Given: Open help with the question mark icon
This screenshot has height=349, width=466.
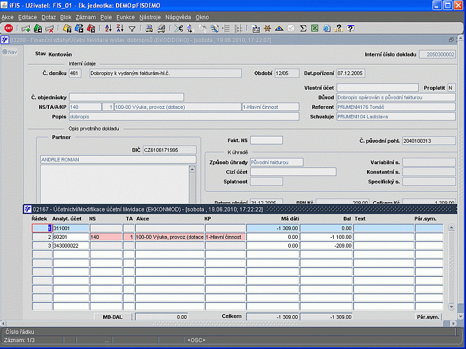Looking at the screenshot, I should (350, 28).
